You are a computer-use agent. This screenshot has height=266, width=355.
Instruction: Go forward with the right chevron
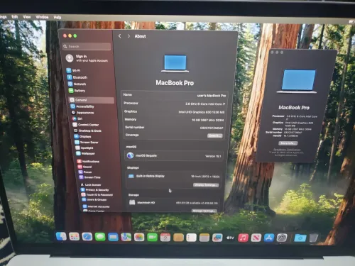[x=129, y=36]
